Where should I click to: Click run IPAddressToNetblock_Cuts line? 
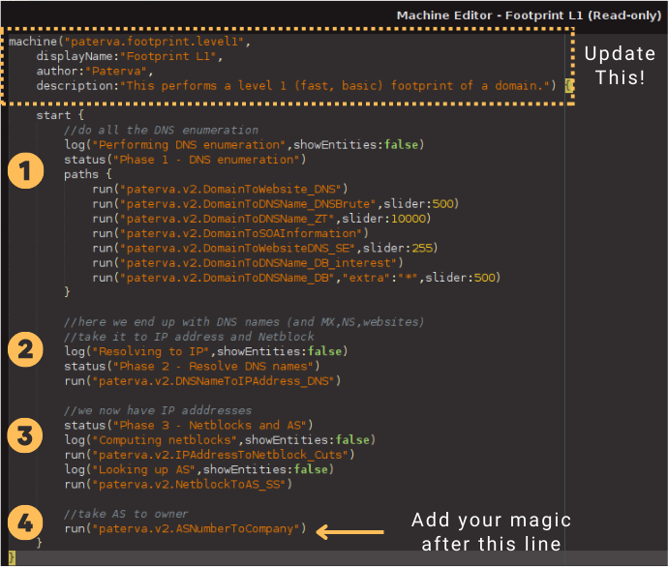point(210,455)
